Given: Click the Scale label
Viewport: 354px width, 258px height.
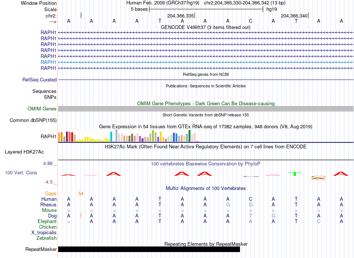Looking at the screenshot, I should [x=50, y=9].
